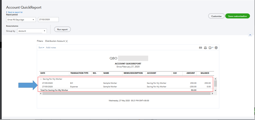The image size is (255, 120).
Task: Open the Sort dropdown
Action: pyautogui.click(x=41, y=47)
